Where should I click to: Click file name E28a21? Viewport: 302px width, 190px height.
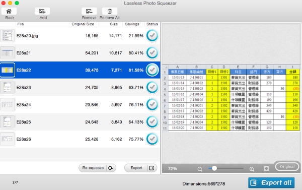coord(24,53)
